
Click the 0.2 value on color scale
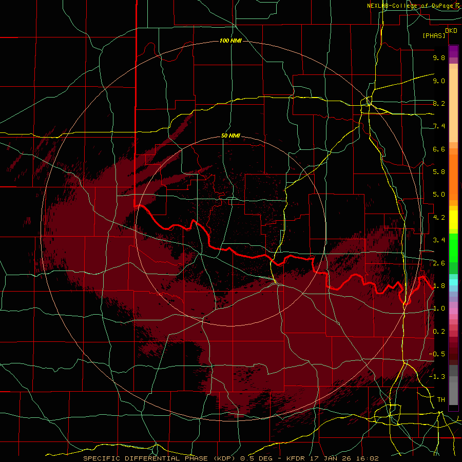pyautogui.click(x=439, y=332)
